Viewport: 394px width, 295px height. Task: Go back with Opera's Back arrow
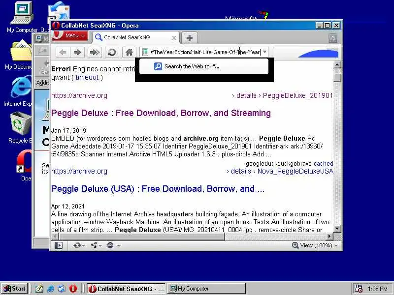pyautogui.click(x=63, y=52)
